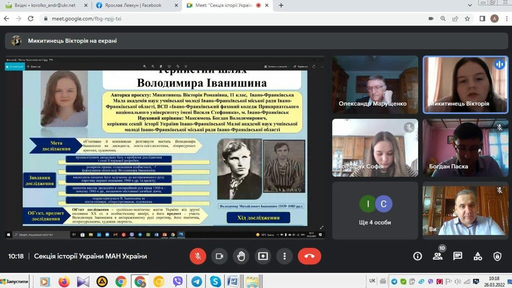This screenshot has width=512, height=288.
Task: Unmute the microphone in Meet
Action: [x=197, y=256]
